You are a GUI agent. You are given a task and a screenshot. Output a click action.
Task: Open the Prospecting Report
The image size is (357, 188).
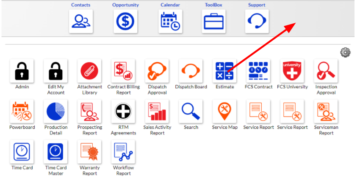(x=89, y=111)
